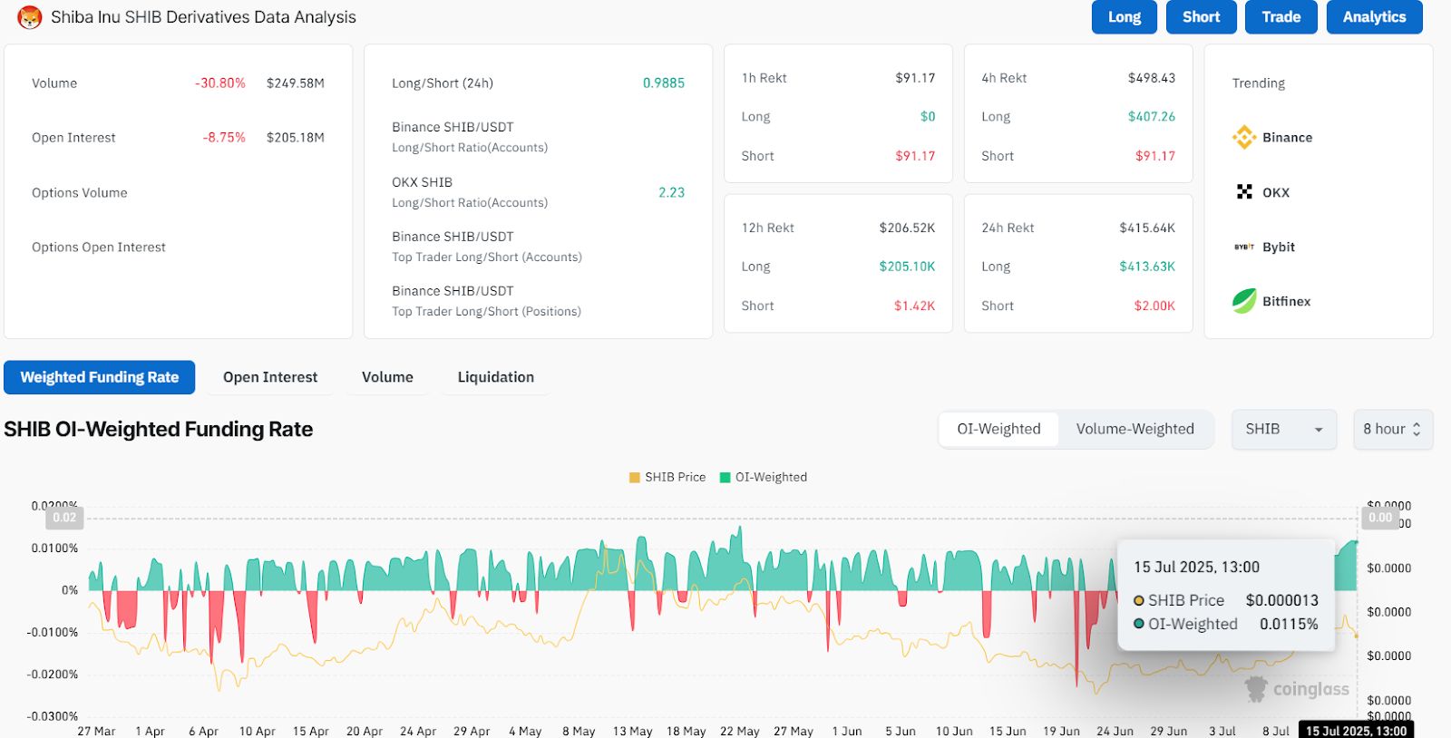Click the 1h Rekt total $91.17
Screen dimensions: 1451x738
(915, 78)
